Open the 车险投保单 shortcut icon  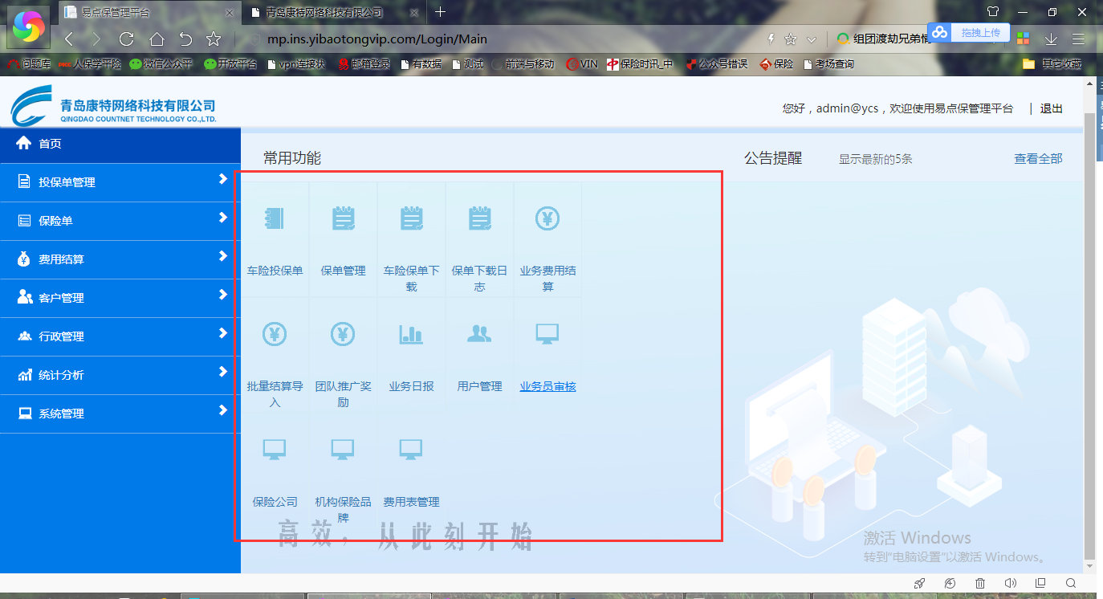(275, 218)
